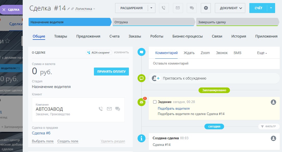Image resolution: width=282 pixels, height=152 pixels.
Task: Select the Завершить сделку stage
Action: click(237, 22)
